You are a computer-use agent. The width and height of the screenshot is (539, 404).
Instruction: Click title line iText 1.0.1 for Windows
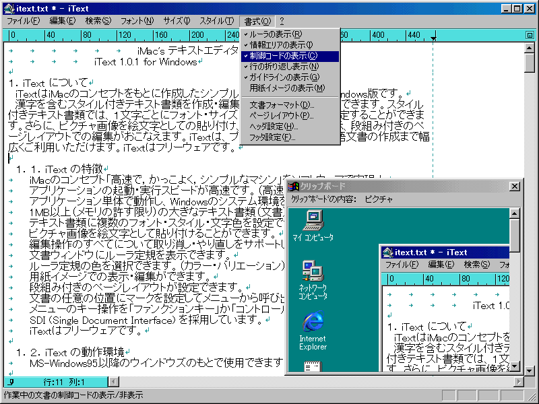(146, 62)
